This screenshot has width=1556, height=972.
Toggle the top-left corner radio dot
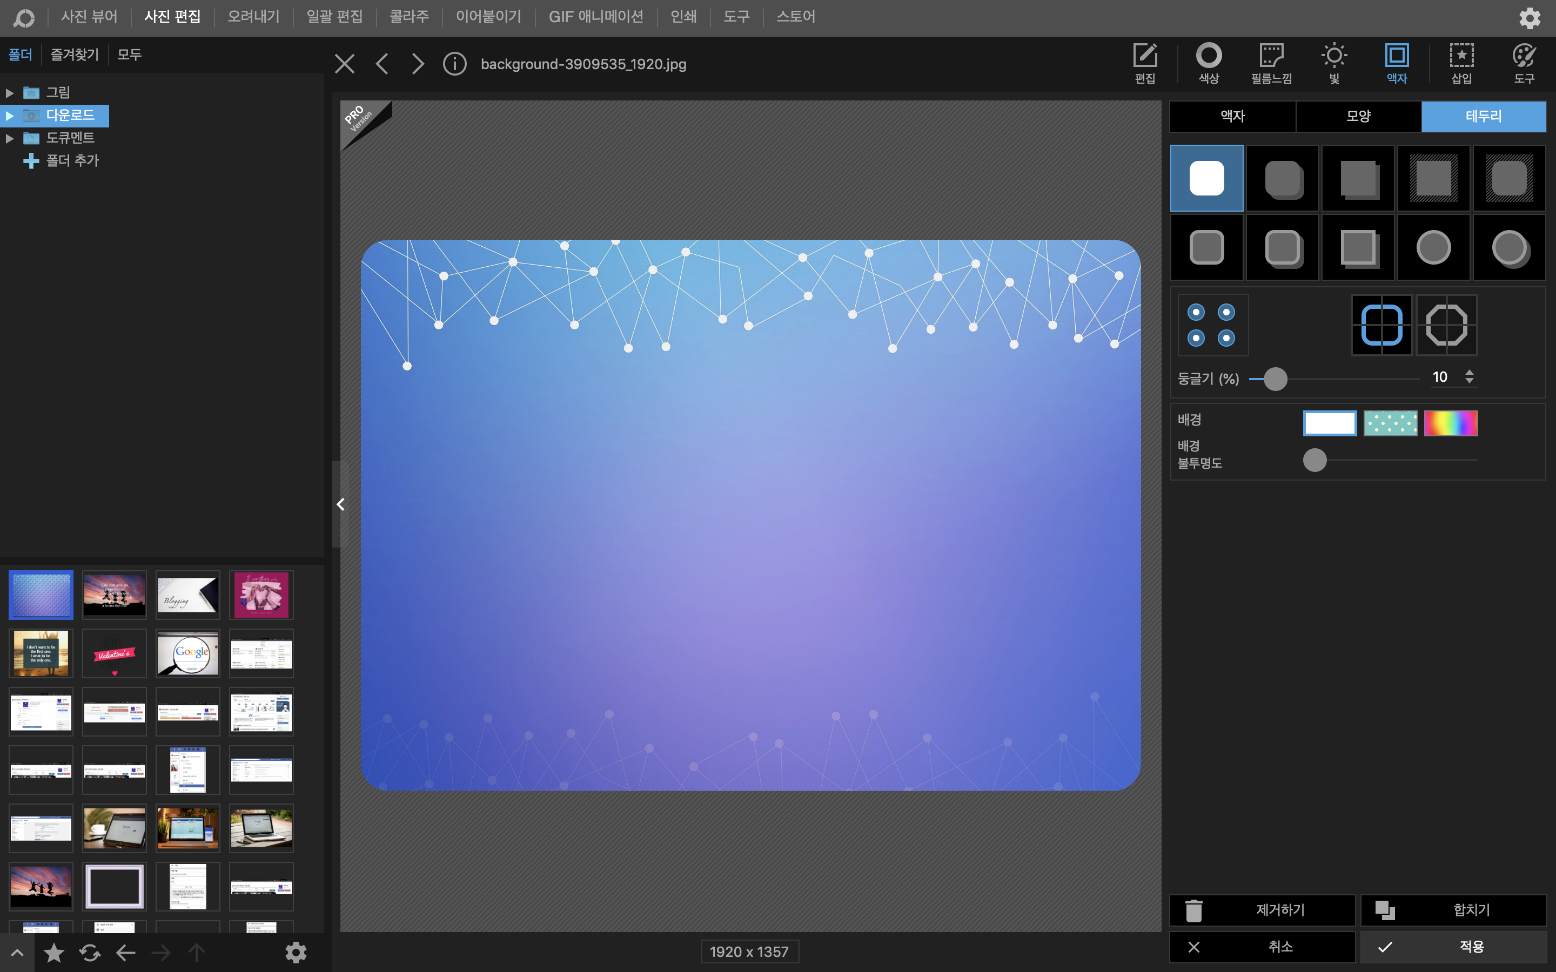1196,313
